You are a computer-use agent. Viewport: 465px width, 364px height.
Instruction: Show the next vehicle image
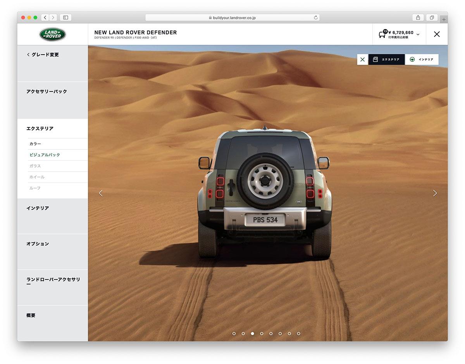435,193
